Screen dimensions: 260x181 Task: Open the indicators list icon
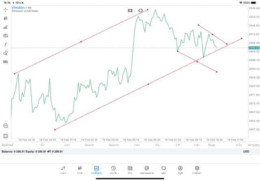[6, 27]
